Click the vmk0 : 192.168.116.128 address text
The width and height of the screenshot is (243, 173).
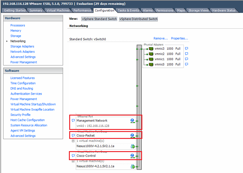coord(93,126)
